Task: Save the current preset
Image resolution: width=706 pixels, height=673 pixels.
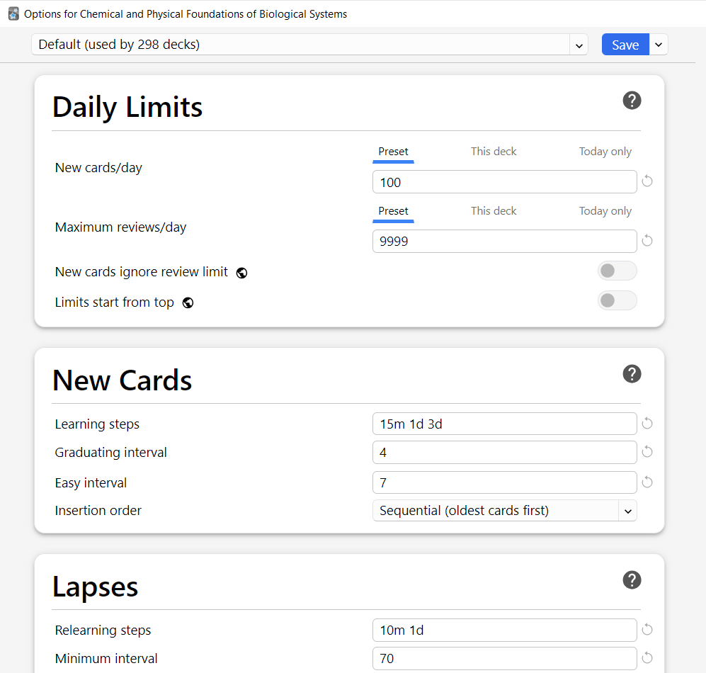Action: [x=625, y=44]
